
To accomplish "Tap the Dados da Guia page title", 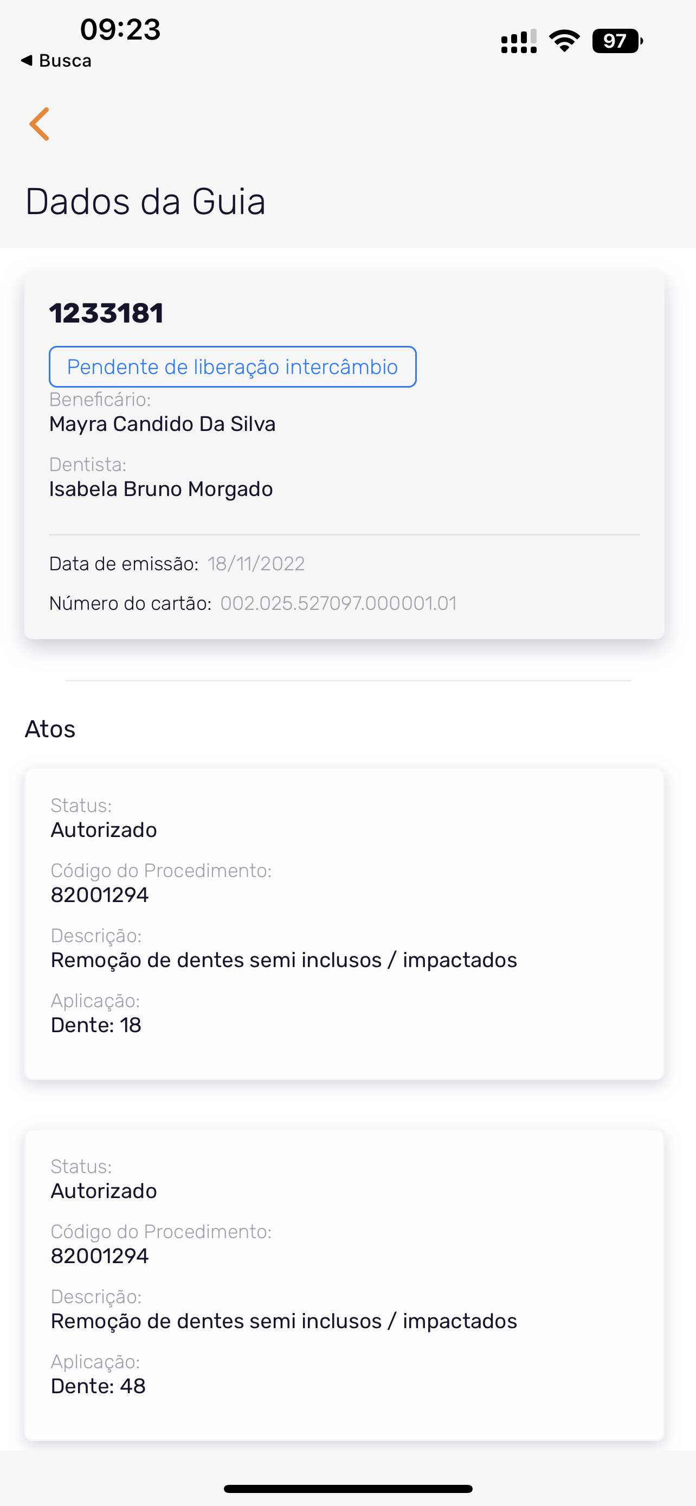I will coord(145,202).
